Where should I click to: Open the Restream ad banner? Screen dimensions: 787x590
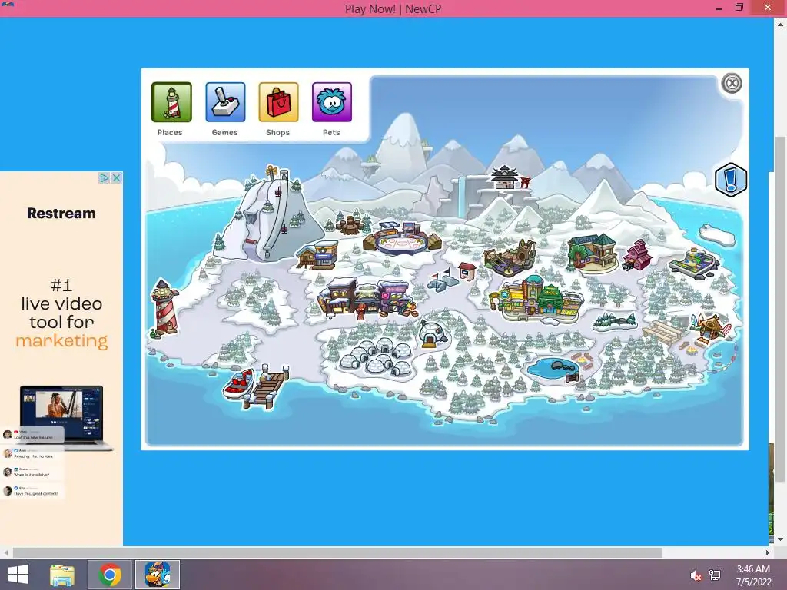pos(61,359)
